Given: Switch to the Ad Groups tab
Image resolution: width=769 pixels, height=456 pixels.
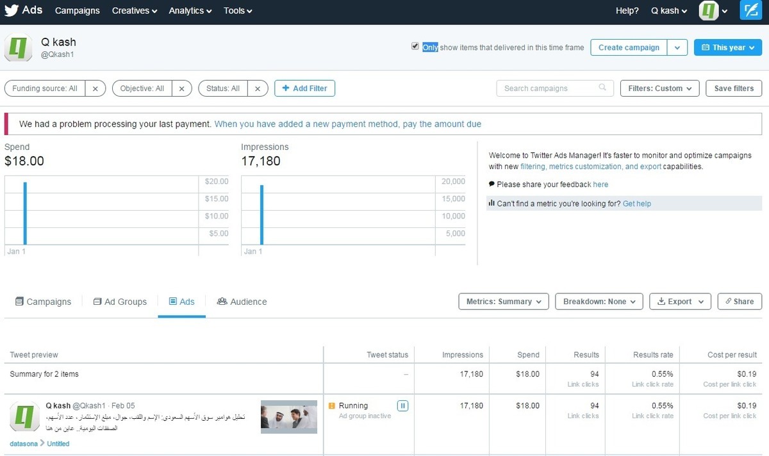Looking at the screenshot, I should [120, 302].
